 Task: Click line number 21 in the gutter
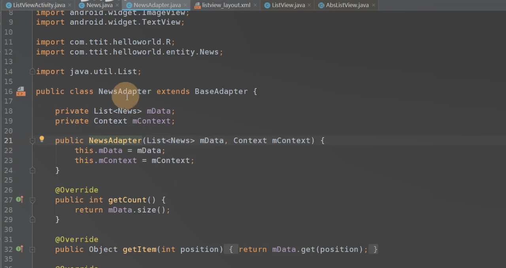[8, 141]
